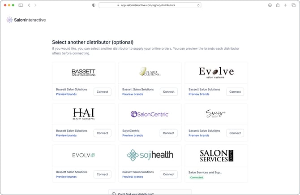
Task: Click the 'Salon Services and Sup...' name
Action: (205, 173)
